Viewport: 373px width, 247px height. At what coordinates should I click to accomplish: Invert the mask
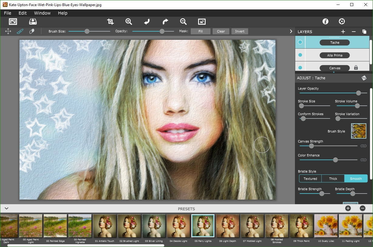(x=240, y=31)
